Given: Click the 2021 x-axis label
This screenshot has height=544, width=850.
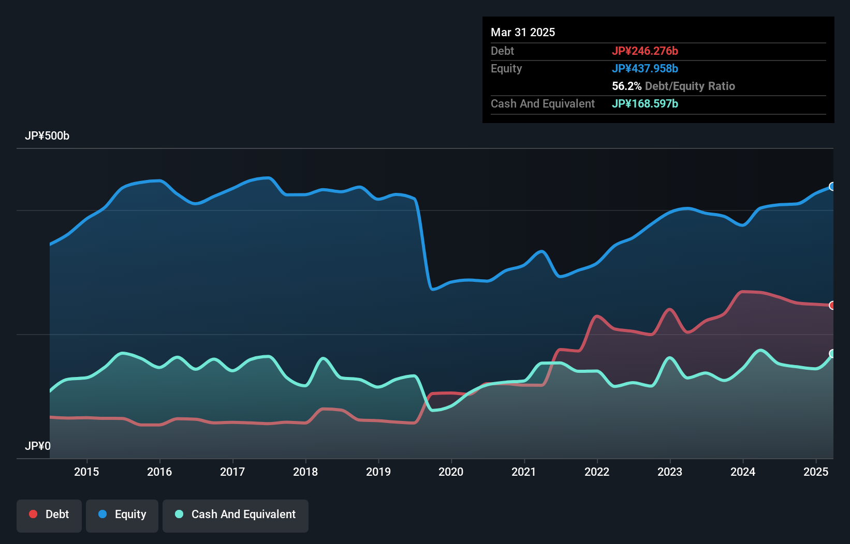Looking at the screenshot, I should [524, 472].
